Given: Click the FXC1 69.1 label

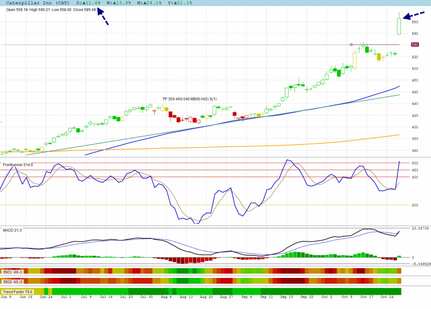Looking at the screenshot, I should coord(13,272).
